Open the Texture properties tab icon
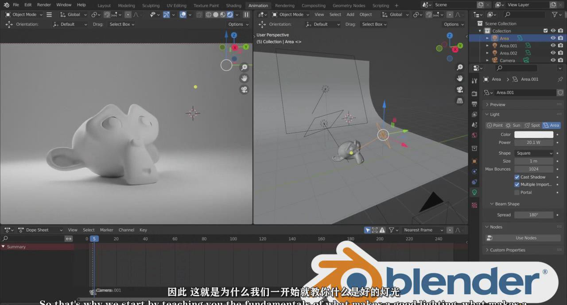567x305 pixels. click(474, 205)
